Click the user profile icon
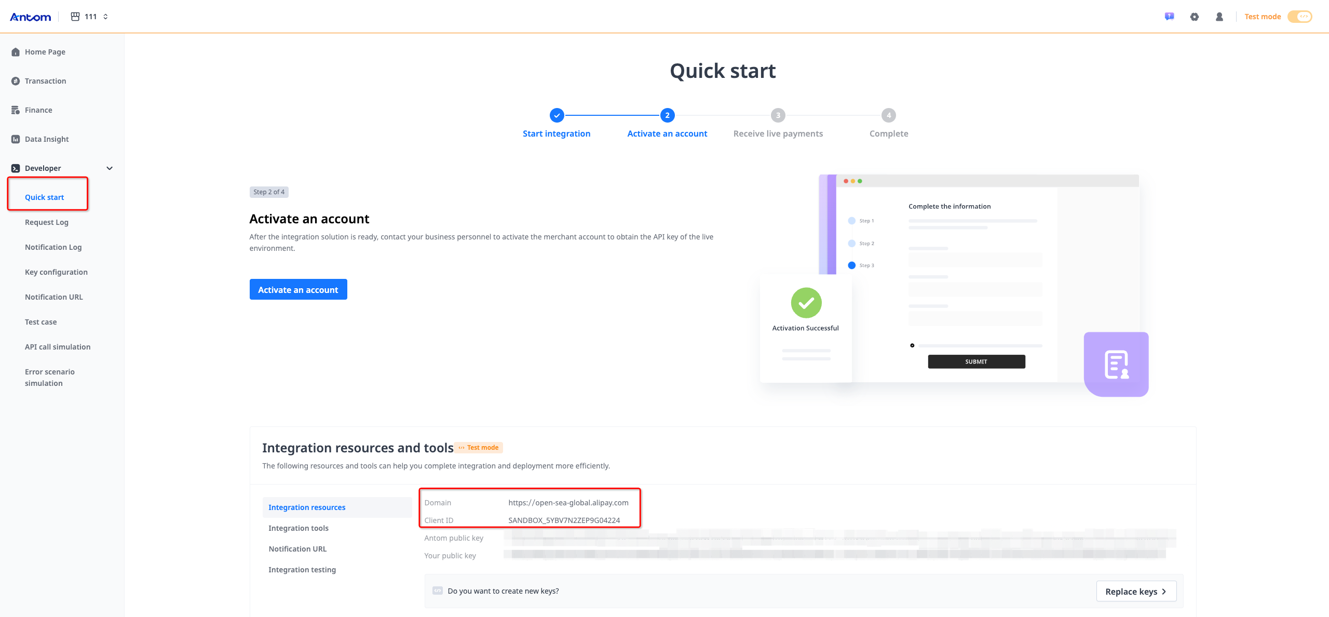 click(1219, 17)
